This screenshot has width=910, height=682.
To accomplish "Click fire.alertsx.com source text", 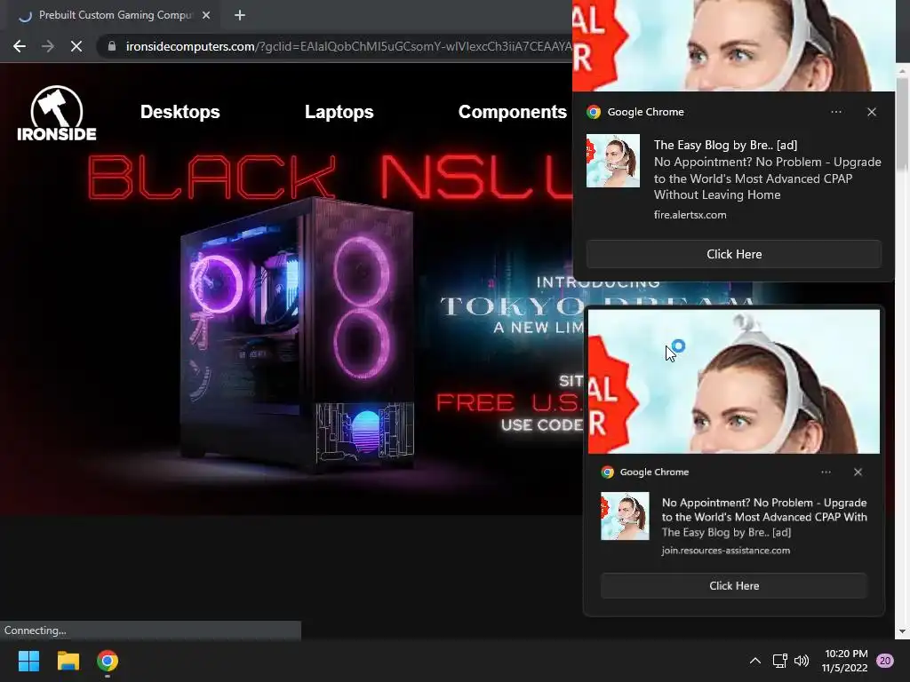I will [690, 215].
